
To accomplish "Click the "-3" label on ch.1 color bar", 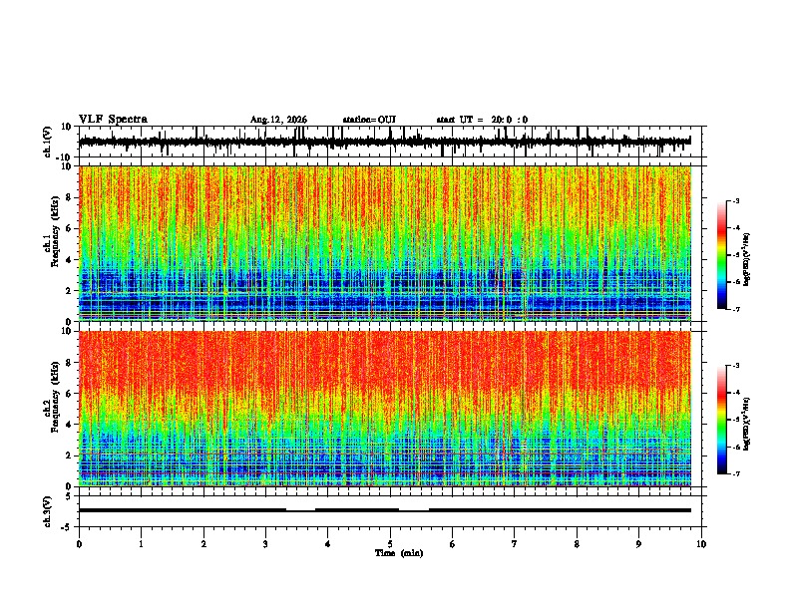I will point(735,201).
